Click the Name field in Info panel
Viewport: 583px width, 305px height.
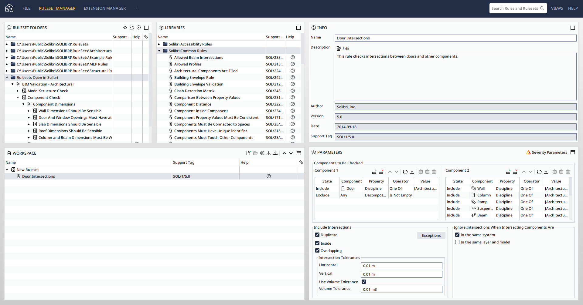pos(455,38)
